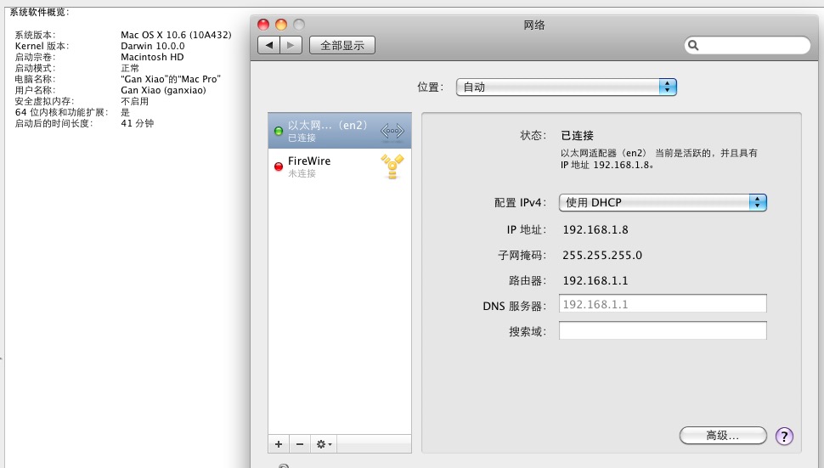This screenshot has height=468, width=824.
Task: Open the 配置 IPv4 dropdown (使用 DHCP)
Action: tap(663, 202)
